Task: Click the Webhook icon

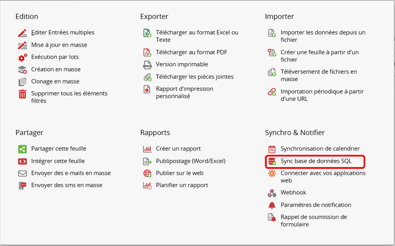Action: click(272, 193)
